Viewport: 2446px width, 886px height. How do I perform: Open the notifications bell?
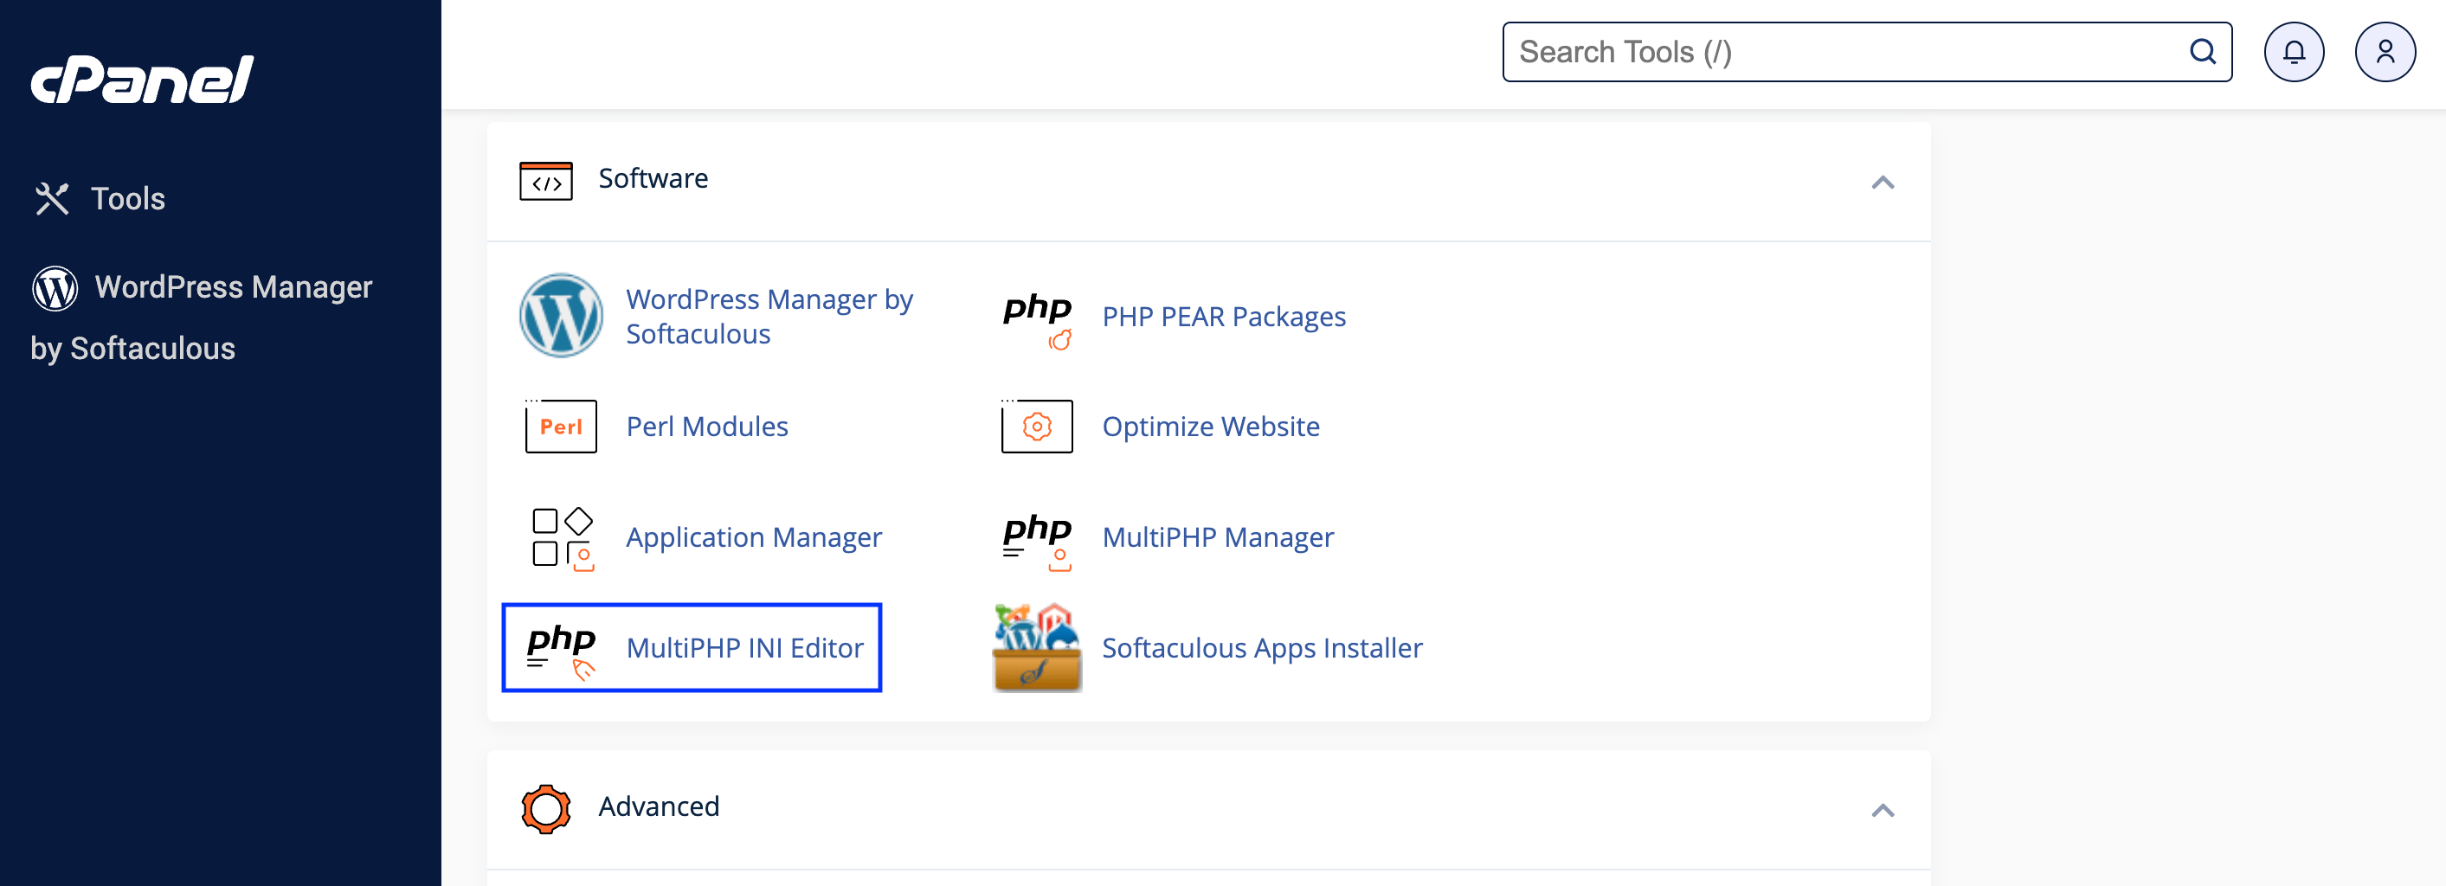pos(2294,51)
